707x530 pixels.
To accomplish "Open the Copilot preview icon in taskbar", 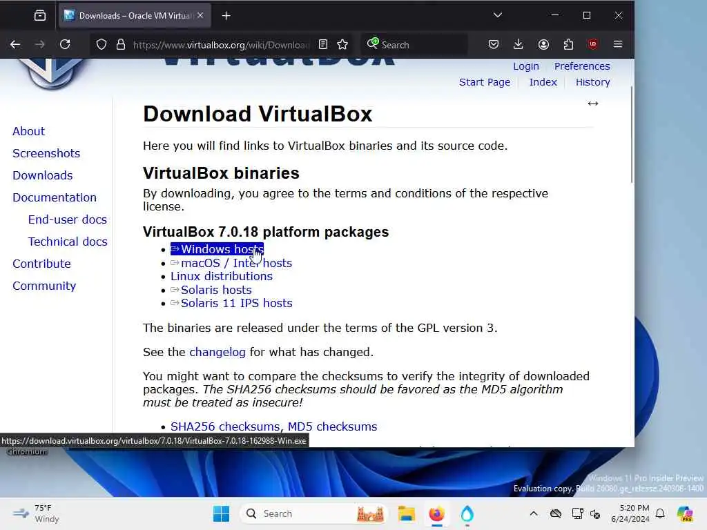I will pyautogui.click(x=684, y=513).
